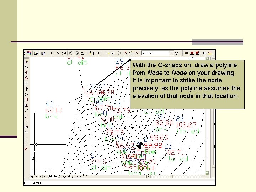This screenshot has width=256, height=192.
Task: Click elevation label 62.13
Action: (54, 110)
